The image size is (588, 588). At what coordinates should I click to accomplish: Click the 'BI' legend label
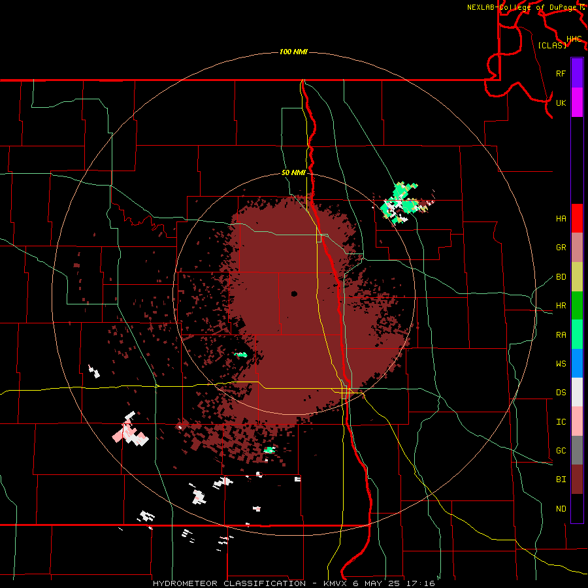(561, 480)
